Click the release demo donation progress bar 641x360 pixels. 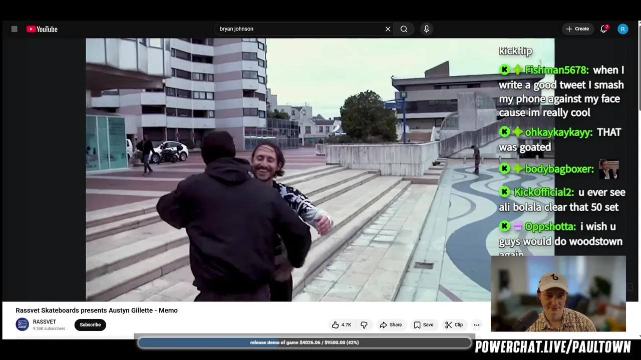click(x=304, y=342)
